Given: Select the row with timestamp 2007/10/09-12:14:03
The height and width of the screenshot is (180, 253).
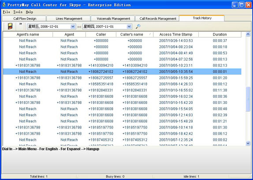Looking at the screenshot, I should point(122,115).
